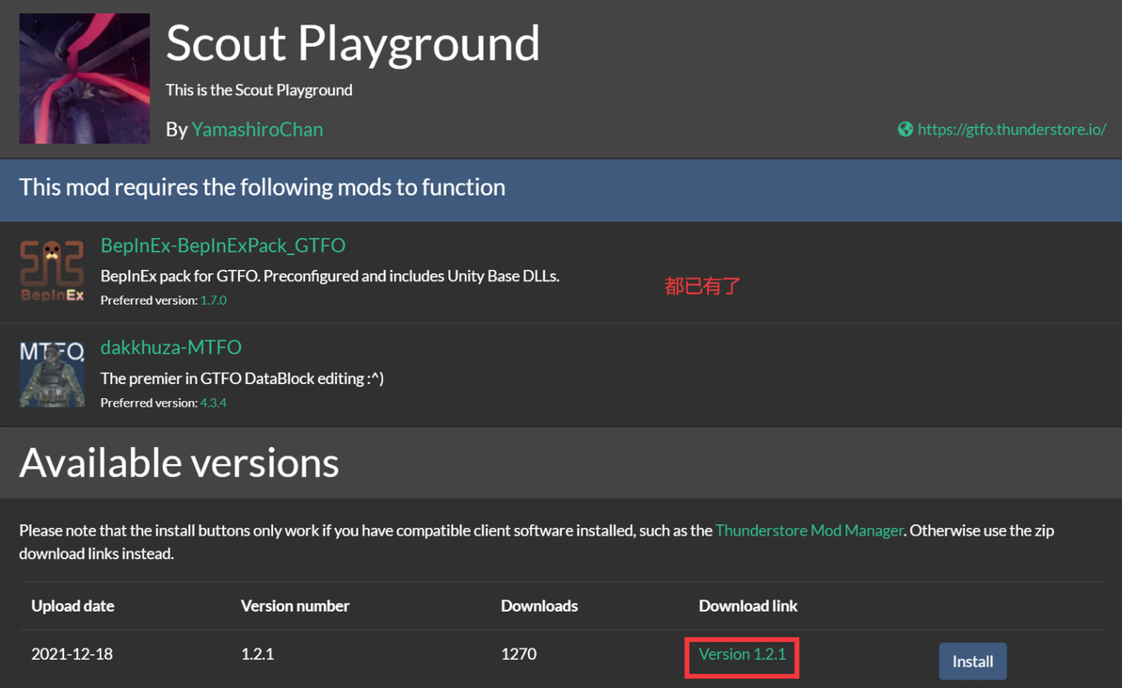Image resolution: width=1122 pixels, height=688 pixels.
Task: Select BepInEx preferred version 1.7.0
Action: pos(214,300)
